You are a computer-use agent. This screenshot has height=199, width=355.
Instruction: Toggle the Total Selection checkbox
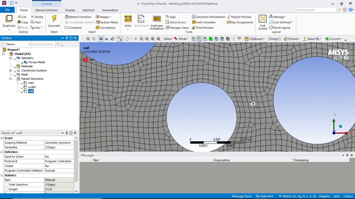6,185
